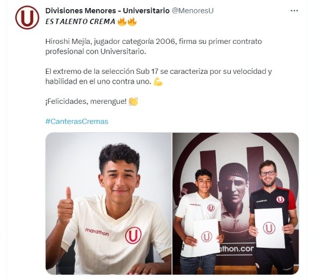Open the #CanterasCremas hashtag
The image size is (322, 279).
(x=77, y=121)
